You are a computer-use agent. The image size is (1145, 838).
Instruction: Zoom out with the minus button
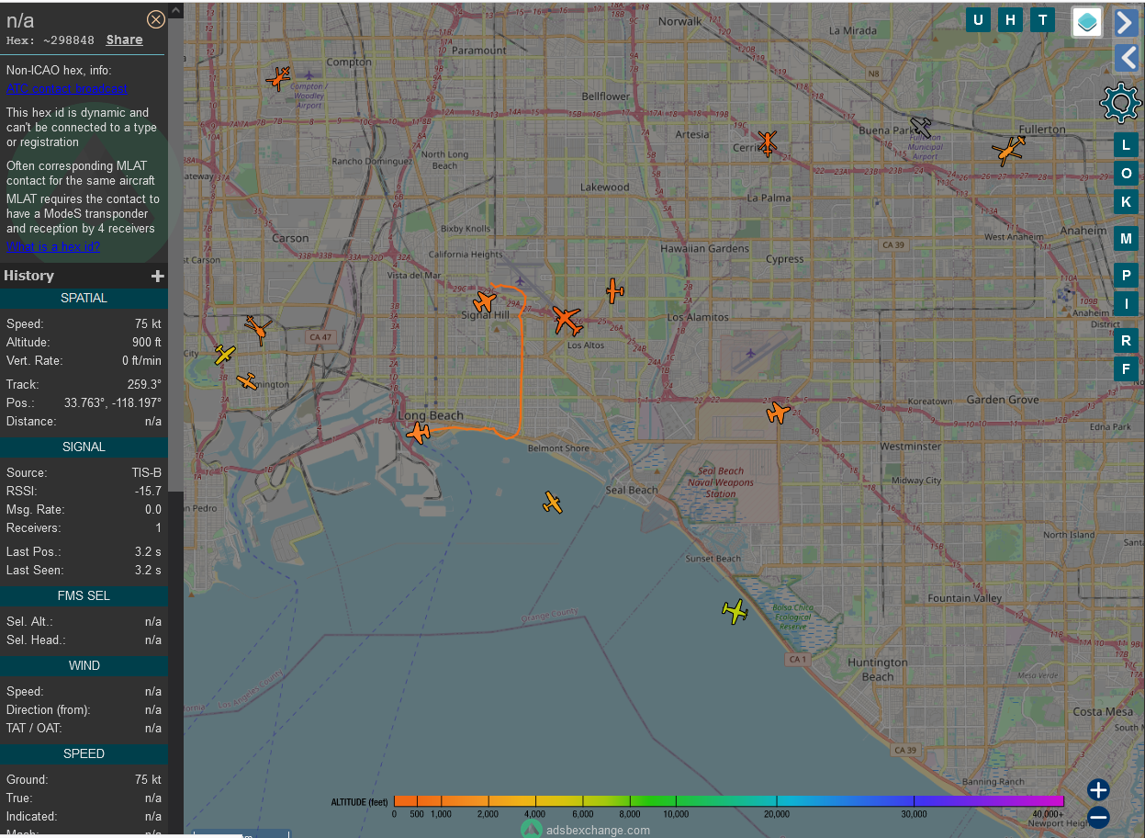[1098, 817]
